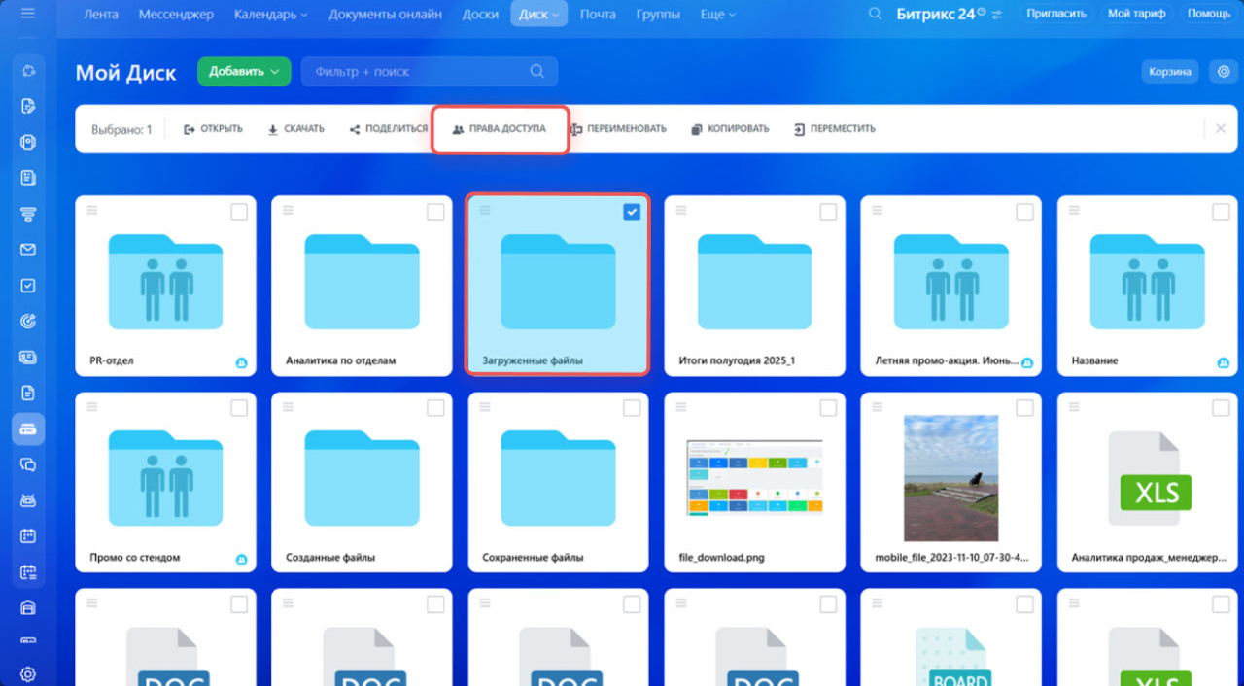Open the Мессенджер tab
The image size is (1244, 686).
pyautogui.click(x=176, y=14)
